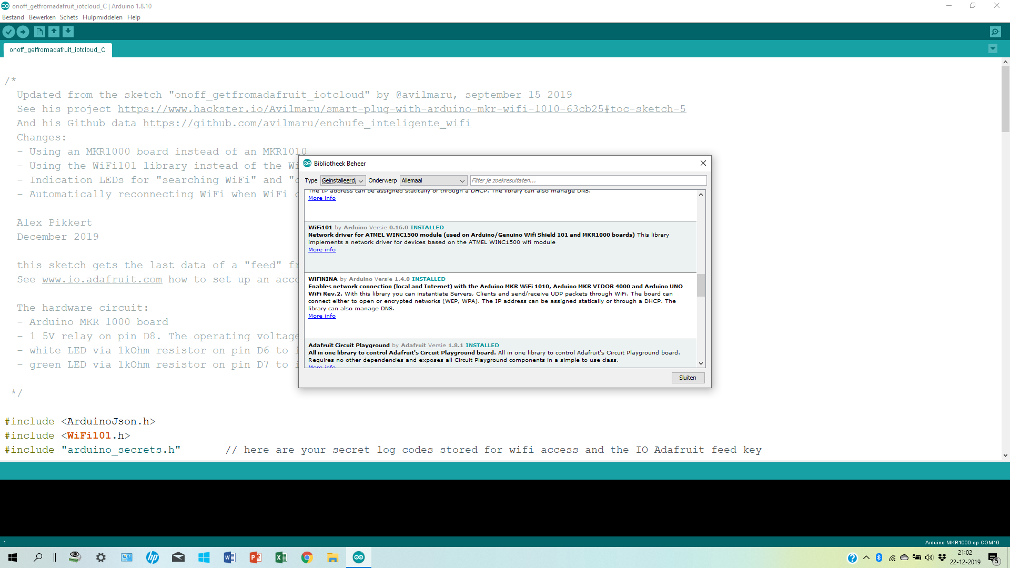Image resolution: width=1010 pixels, height=568 pixels.
Task: Select the onoff_getfromadafruit_iotcloud_C tab
Action: (57, 50)
